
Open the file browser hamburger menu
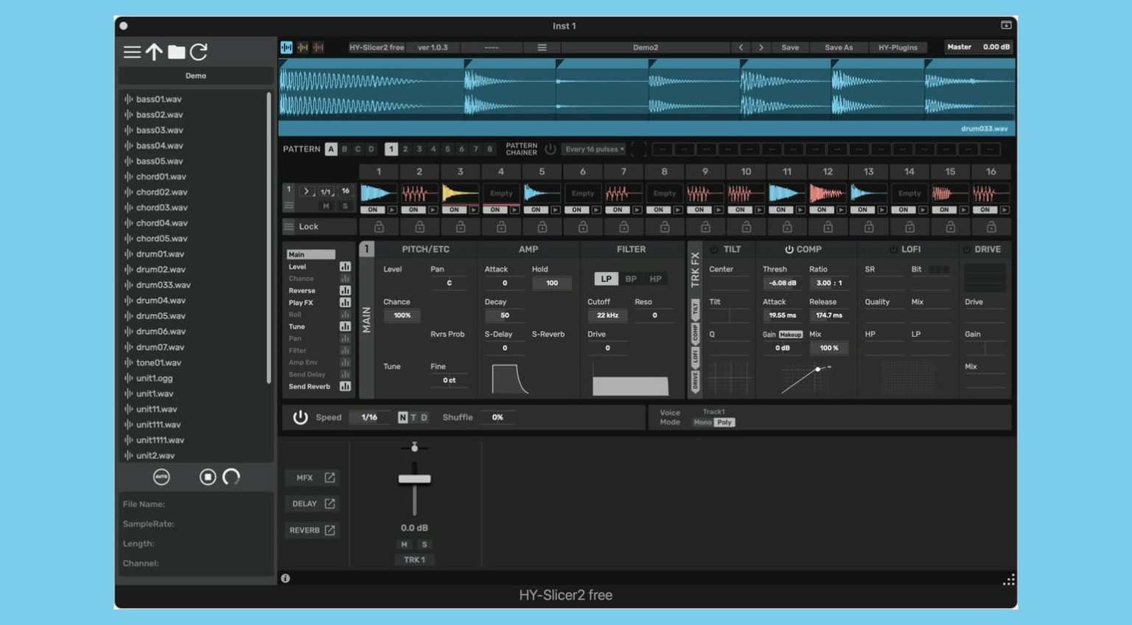point(132,52)
